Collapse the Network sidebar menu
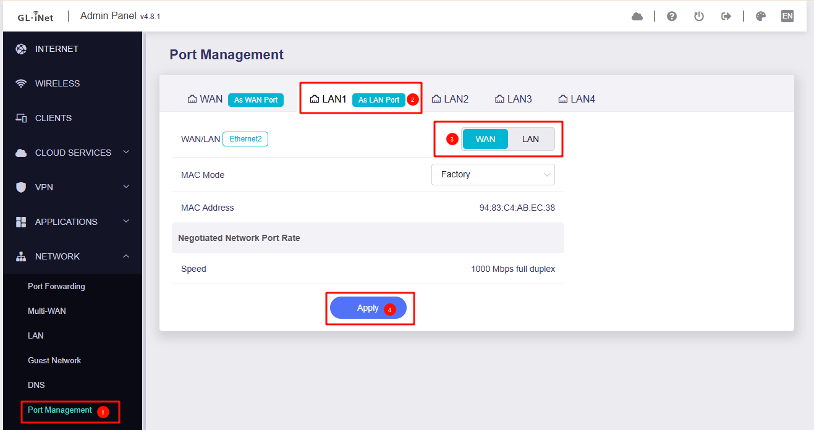This screenshot has width=814, height=430. click(72, 256)
